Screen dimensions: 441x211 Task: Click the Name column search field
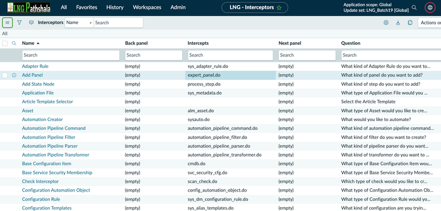(71, 55)
